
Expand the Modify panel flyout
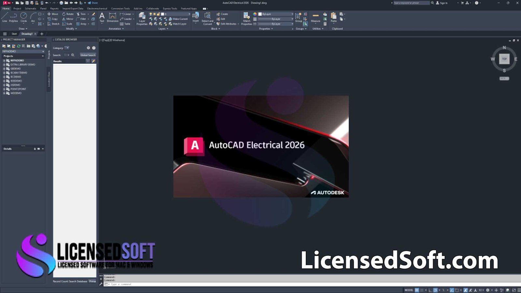[71, 29]
